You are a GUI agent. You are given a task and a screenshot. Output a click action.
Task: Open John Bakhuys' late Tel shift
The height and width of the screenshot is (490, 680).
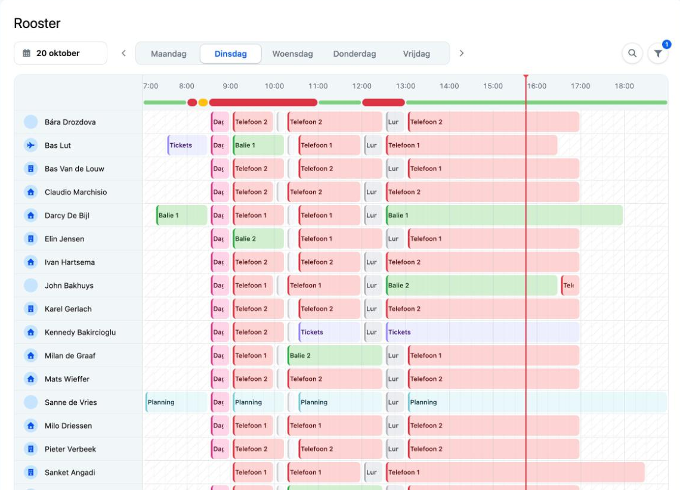(x=570, y=286)
